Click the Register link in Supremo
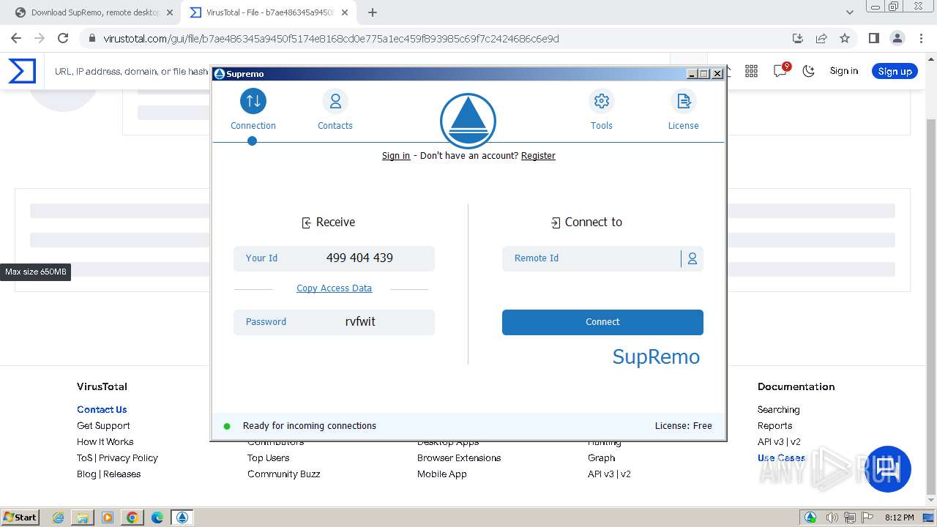 pyautogui.click(x=538, y=156)
